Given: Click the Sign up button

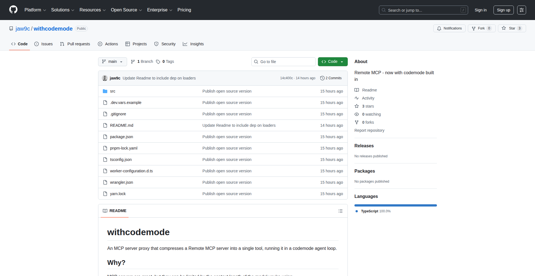Looking at the screenshot, I should [503, 10].
